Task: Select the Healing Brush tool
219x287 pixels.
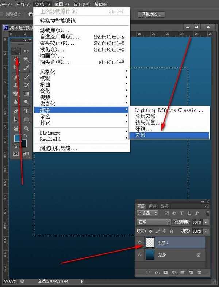Action: point(16,77)
